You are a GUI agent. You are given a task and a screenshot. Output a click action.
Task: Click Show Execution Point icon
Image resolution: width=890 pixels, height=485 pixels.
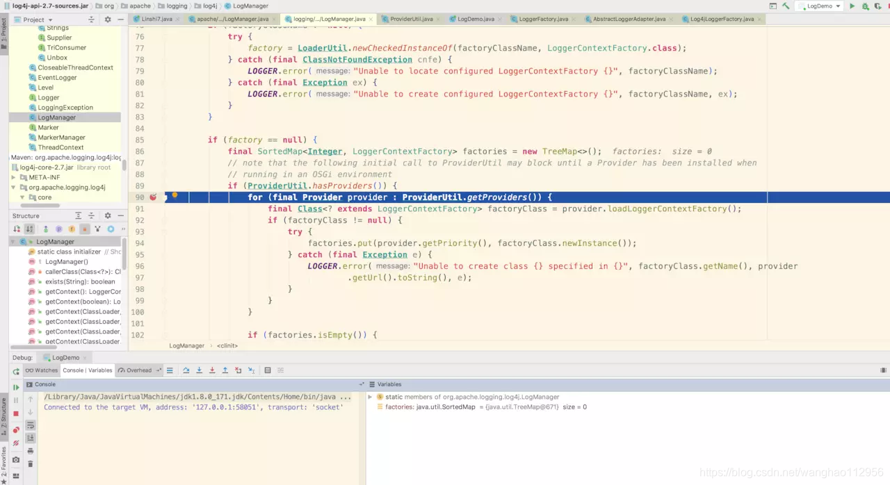click(x=170, y=370)
